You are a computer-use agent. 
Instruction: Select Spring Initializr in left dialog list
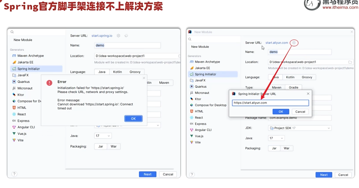pyautogui.click(x=36, y=69)
